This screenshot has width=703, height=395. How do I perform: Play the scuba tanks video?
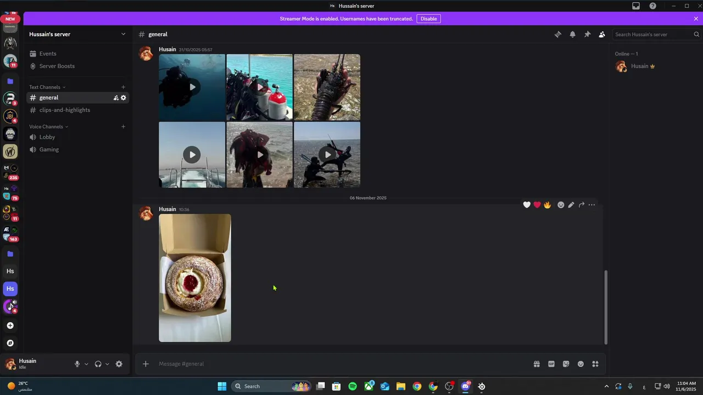pos(259,87)
